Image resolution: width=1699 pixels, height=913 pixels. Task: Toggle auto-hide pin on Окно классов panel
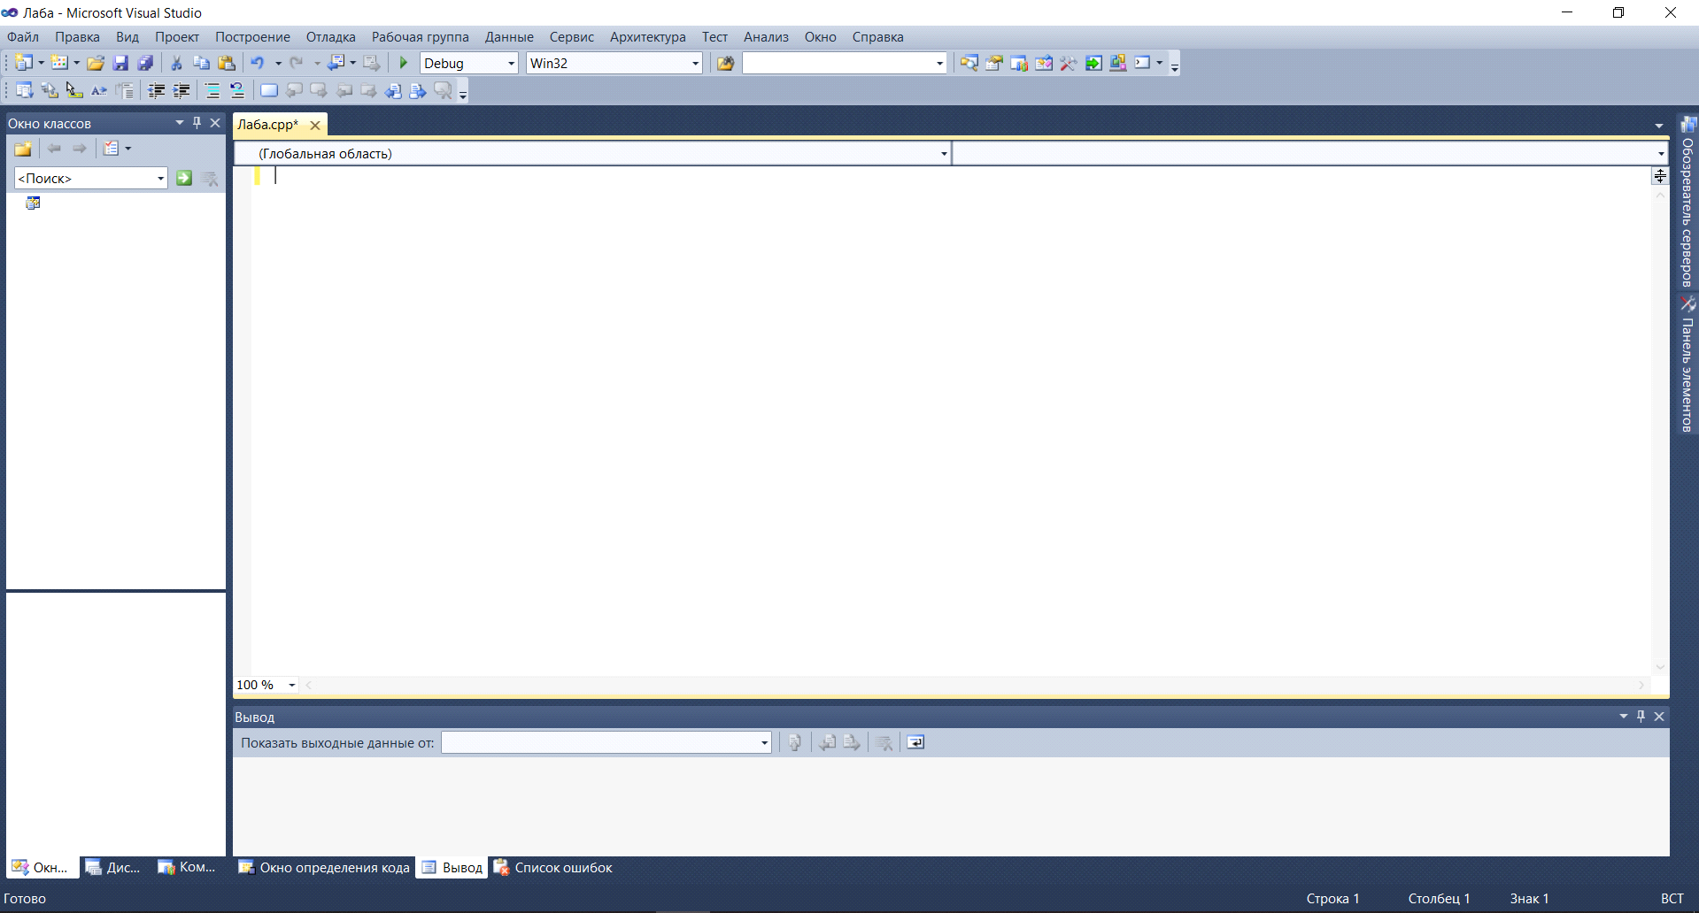(197, 123)
